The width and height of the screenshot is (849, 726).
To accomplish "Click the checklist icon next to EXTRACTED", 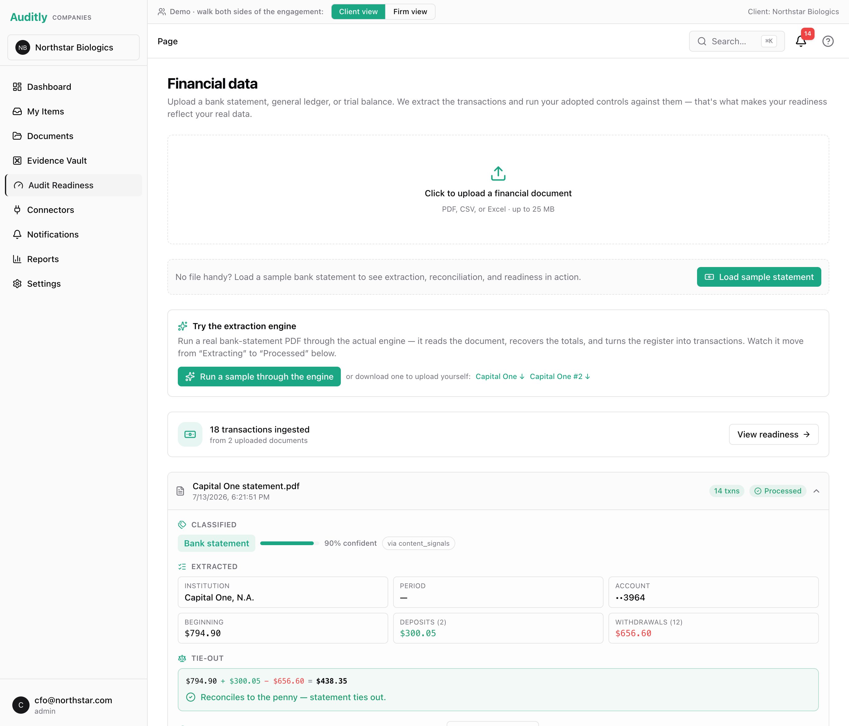I will (182, 567).
